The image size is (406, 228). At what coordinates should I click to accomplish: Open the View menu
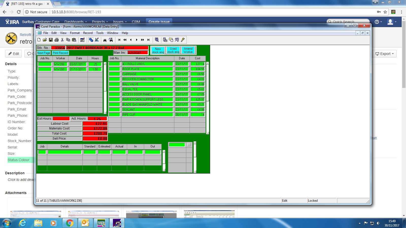pyautogui.click(x=63, y=33)
